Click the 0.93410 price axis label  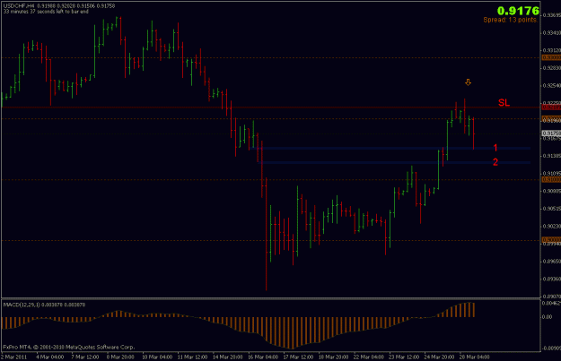pyautogui.click(x=552, y=32)
